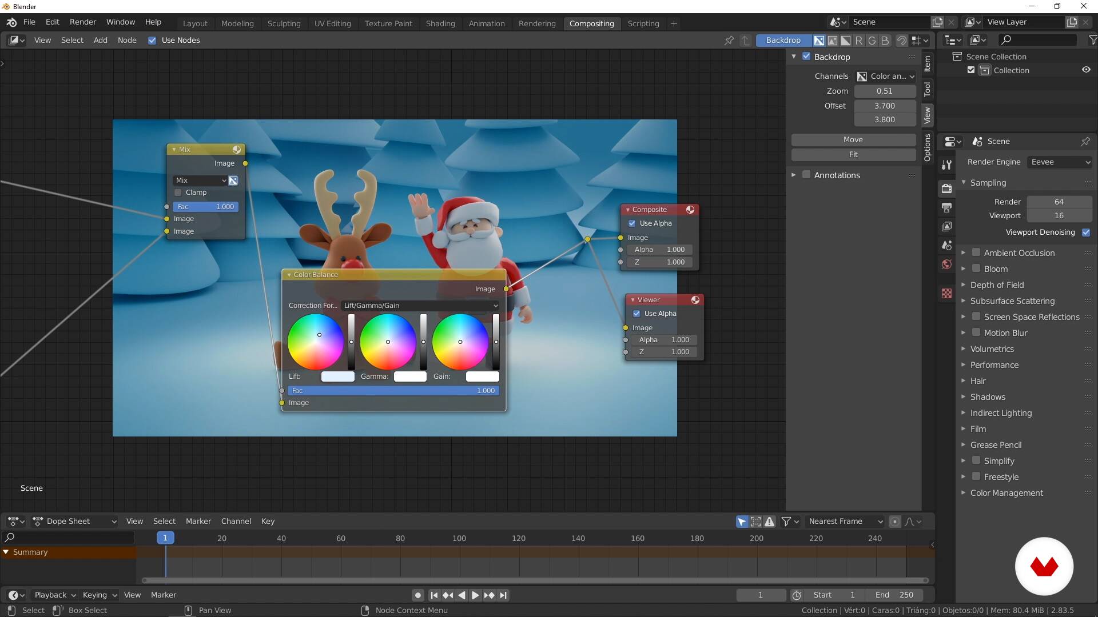The height and width of the screenshot is (617, 1098).
Task: Enable the Annotations checkbox
Action: (806, 175)
